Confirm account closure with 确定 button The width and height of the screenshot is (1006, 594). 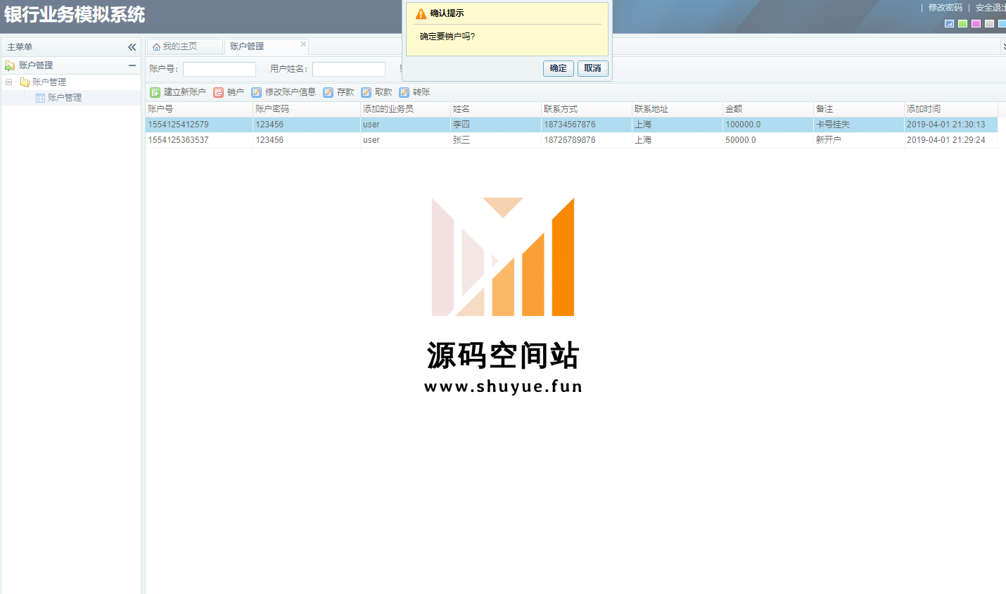click(559, 68)
